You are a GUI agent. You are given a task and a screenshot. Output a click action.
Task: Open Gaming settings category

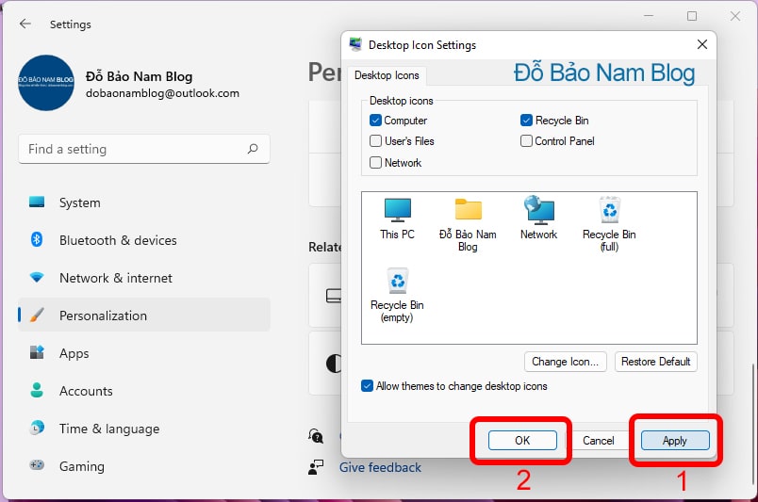[144, 466]
